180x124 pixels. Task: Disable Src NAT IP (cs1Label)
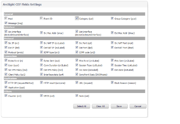tap(41, 43)
